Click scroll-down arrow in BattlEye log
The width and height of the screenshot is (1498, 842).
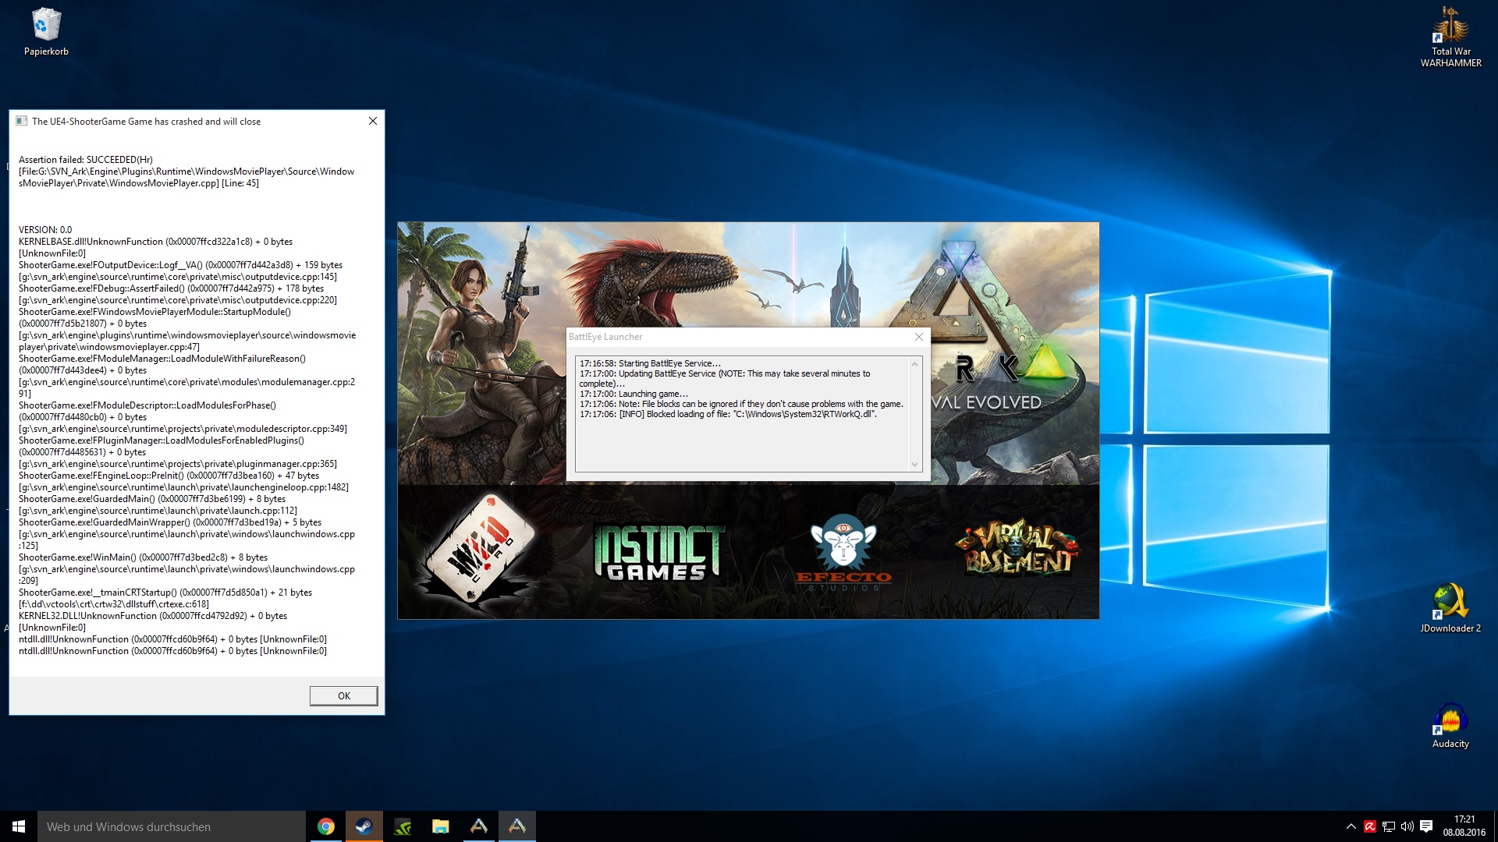tap(915, 465)
